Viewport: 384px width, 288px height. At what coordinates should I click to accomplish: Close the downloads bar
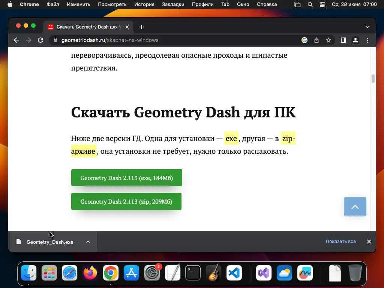click(x=369, y=241)
